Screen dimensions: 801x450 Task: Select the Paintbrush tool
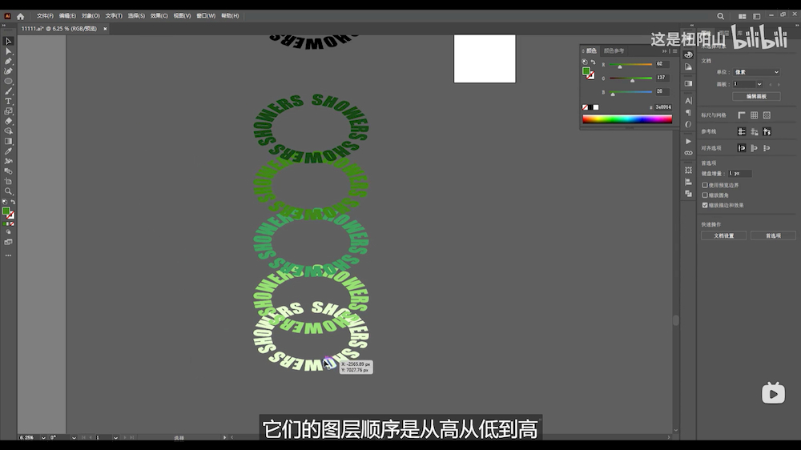pos(8,91)
